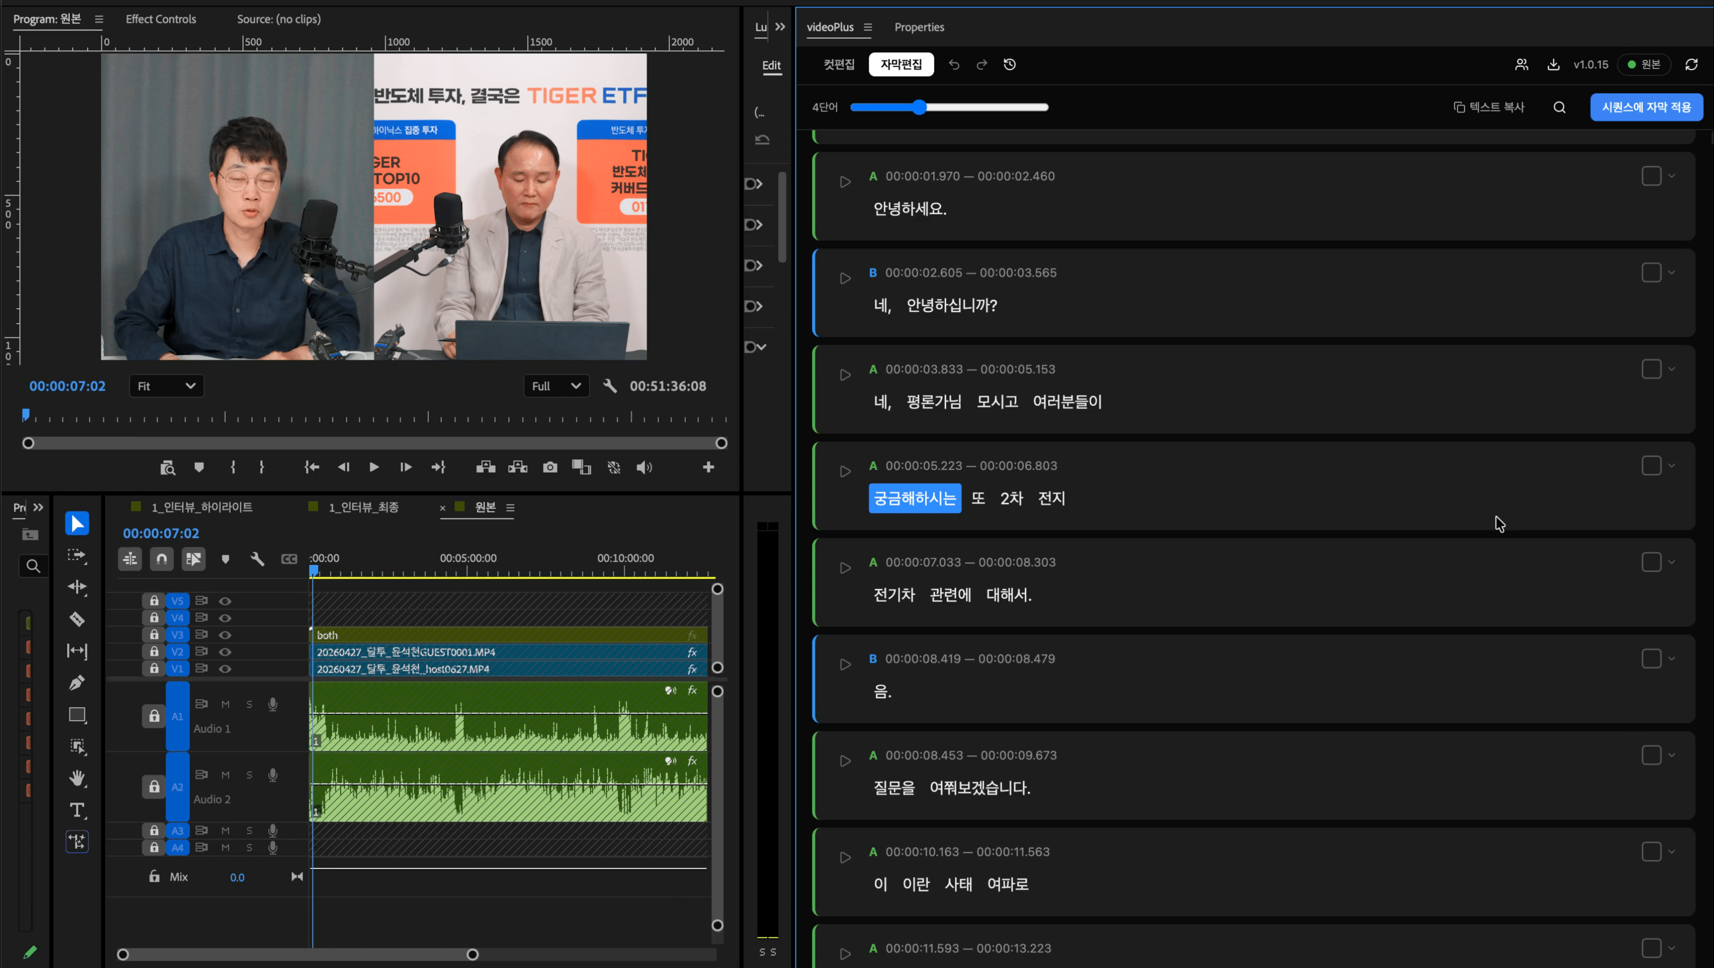The height and width of the screenshot is (968, 1714).
Task: Toggle linked selection in timeline
Action: coord(194,559)
